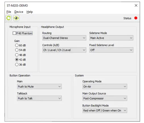Open the Button Backlight Mode dropdown
The height and width of the screenshot is (123, 144).
[105, 110]
